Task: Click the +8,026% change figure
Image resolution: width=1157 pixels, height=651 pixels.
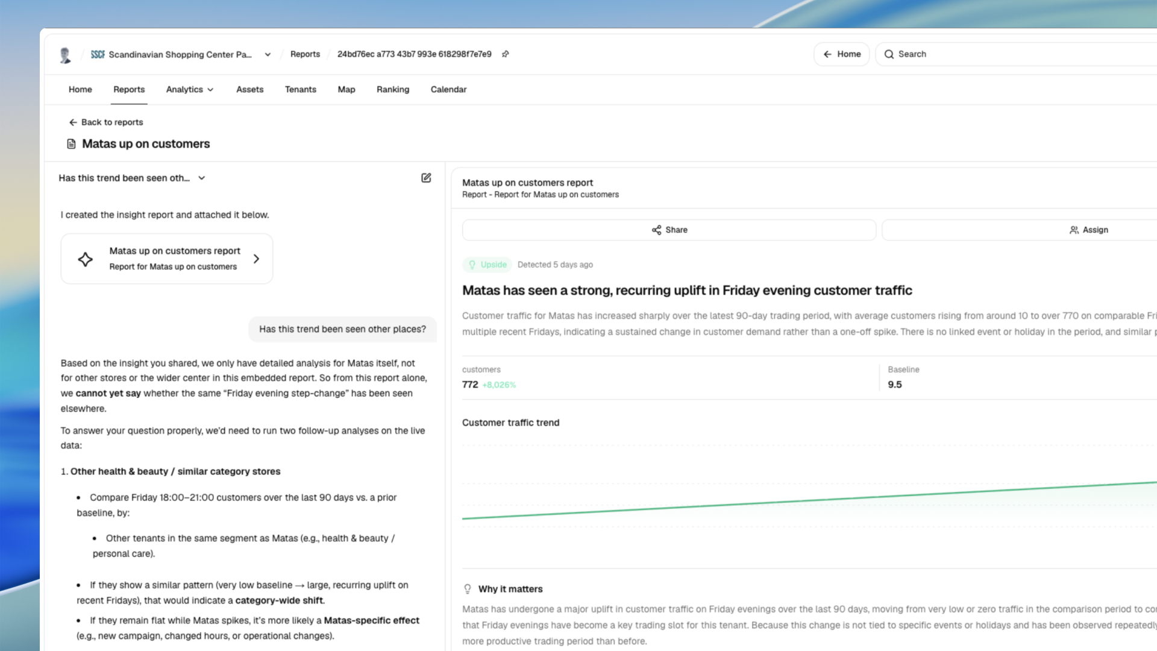Action: click(499, 385)
